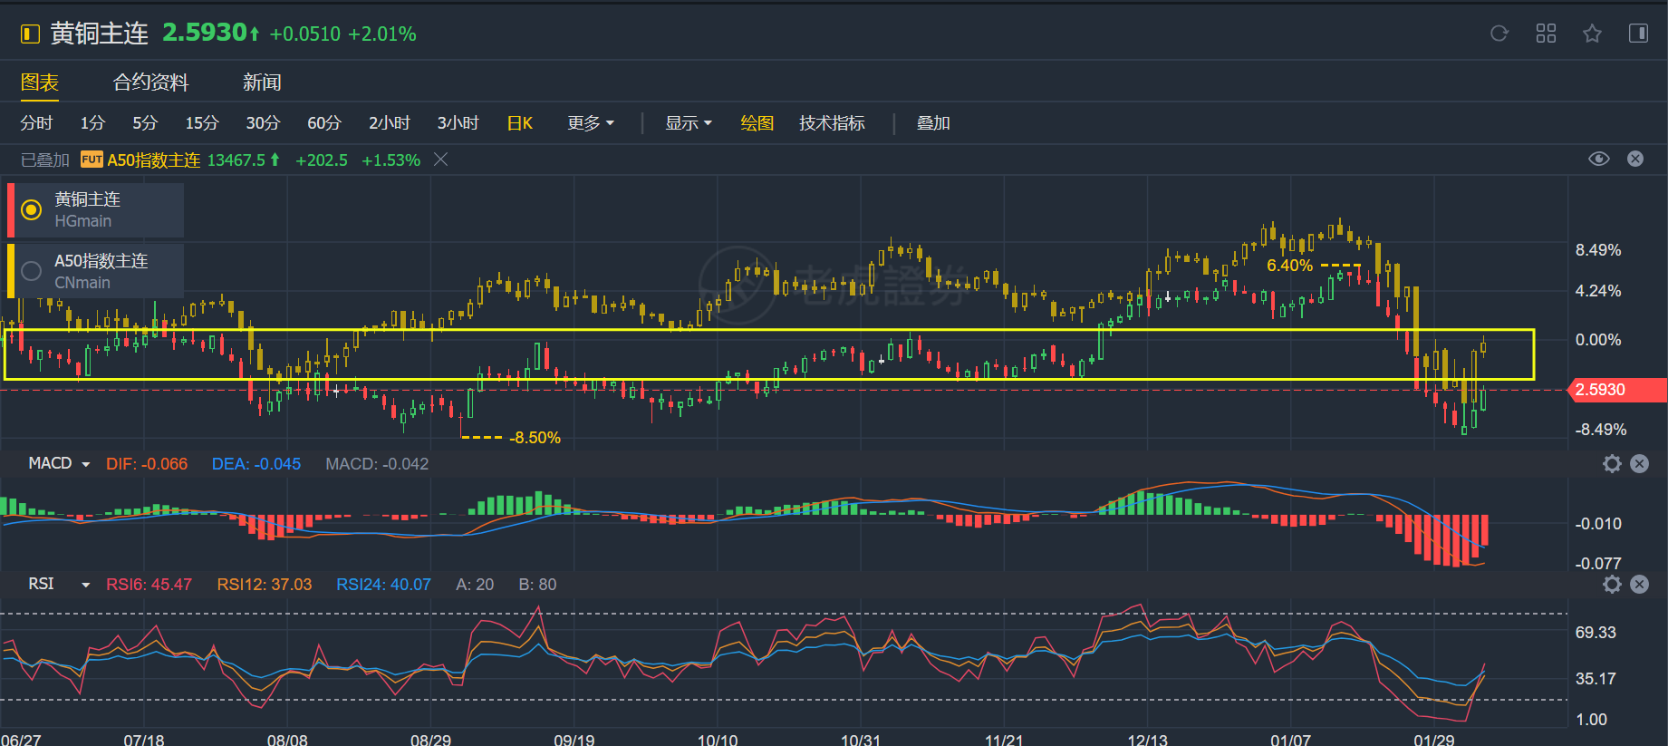Remove A50指数主连 overlay with small X
The image size is (1668, 746).
point(441,160)
